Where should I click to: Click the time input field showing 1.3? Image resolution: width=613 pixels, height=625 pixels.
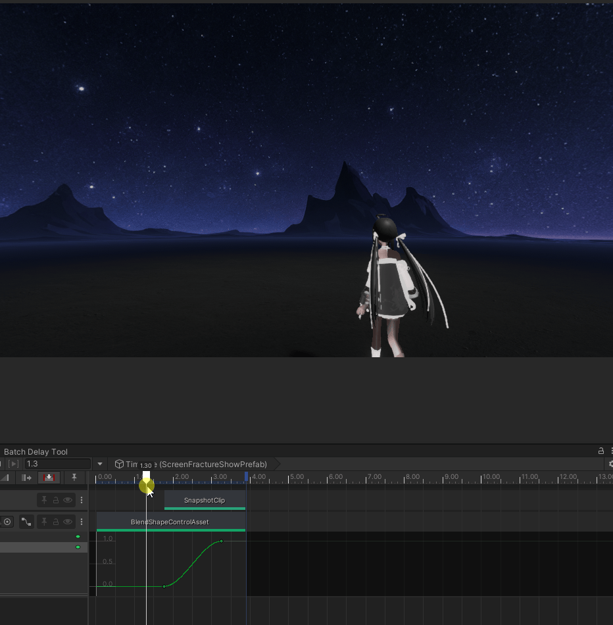[x=58, y=464]
